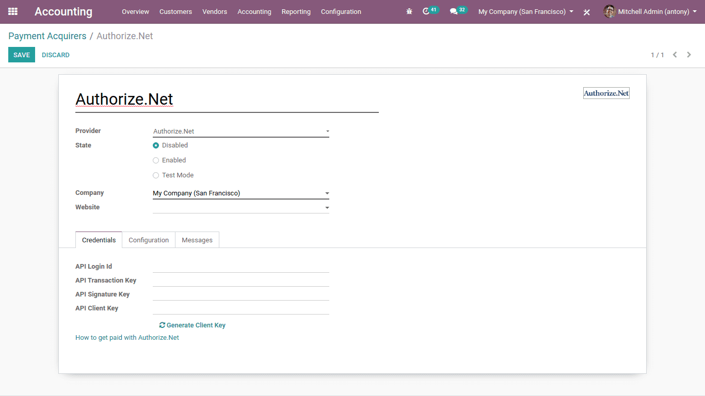
Task: Click the refresh icon beside Generate Client Key
Action: pos(162,325)
